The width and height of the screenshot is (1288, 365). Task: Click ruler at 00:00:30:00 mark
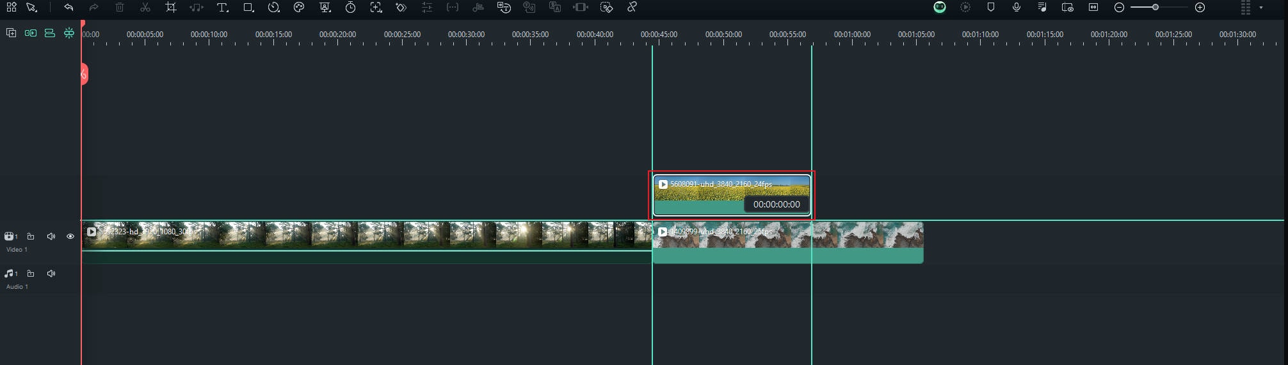466,35
